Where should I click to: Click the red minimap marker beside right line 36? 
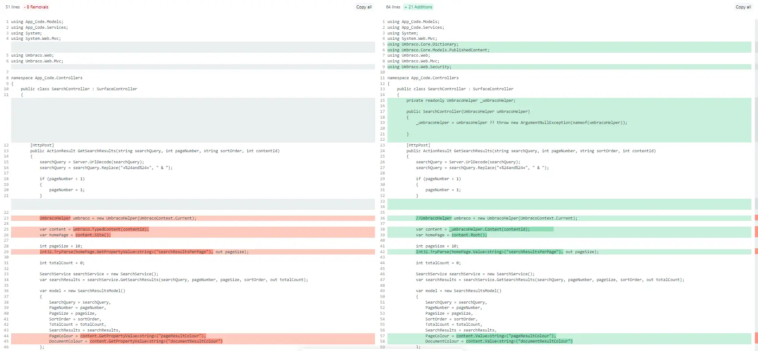[756, 218]
